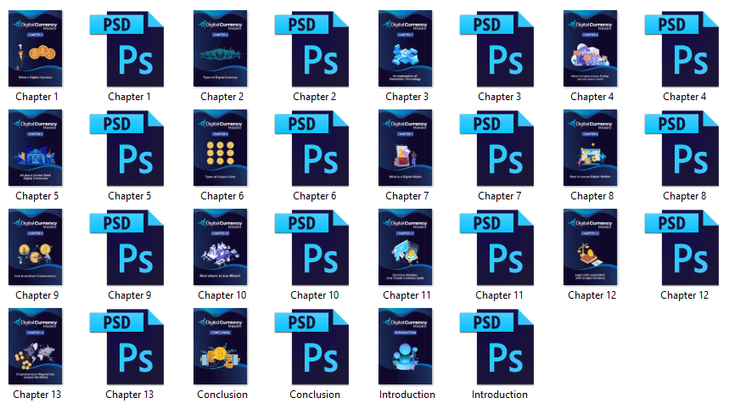The width and height of the screenshot is (729, 409).
Task: Click the Chapter 13 world map cover thumbnail
Action: point(36,347)
